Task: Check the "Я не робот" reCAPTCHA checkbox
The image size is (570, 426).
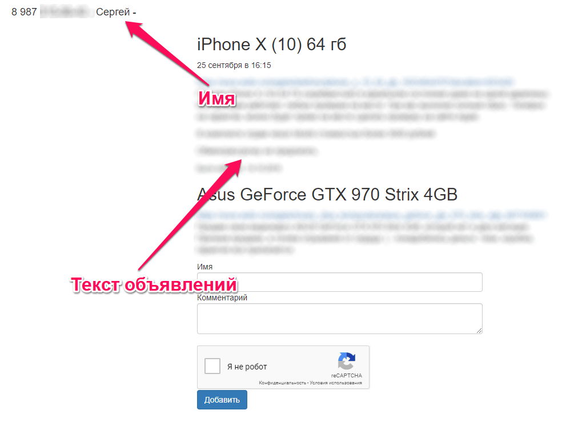Action: click(212, 366)
